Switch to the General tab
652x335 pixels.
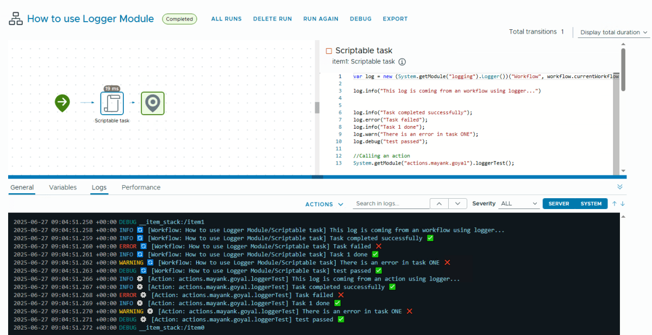coord(22,187)
